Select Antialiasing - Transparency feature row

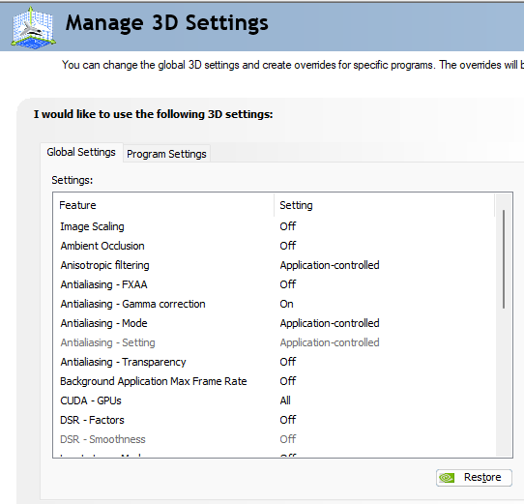click(274, 362)
